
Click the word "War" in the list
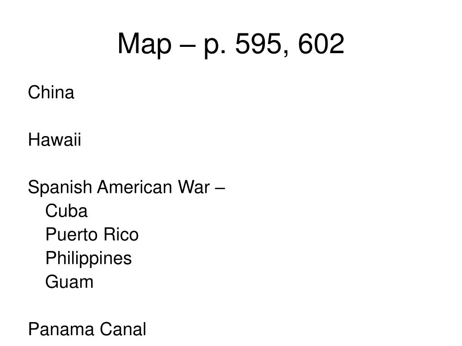pos(194,187)
